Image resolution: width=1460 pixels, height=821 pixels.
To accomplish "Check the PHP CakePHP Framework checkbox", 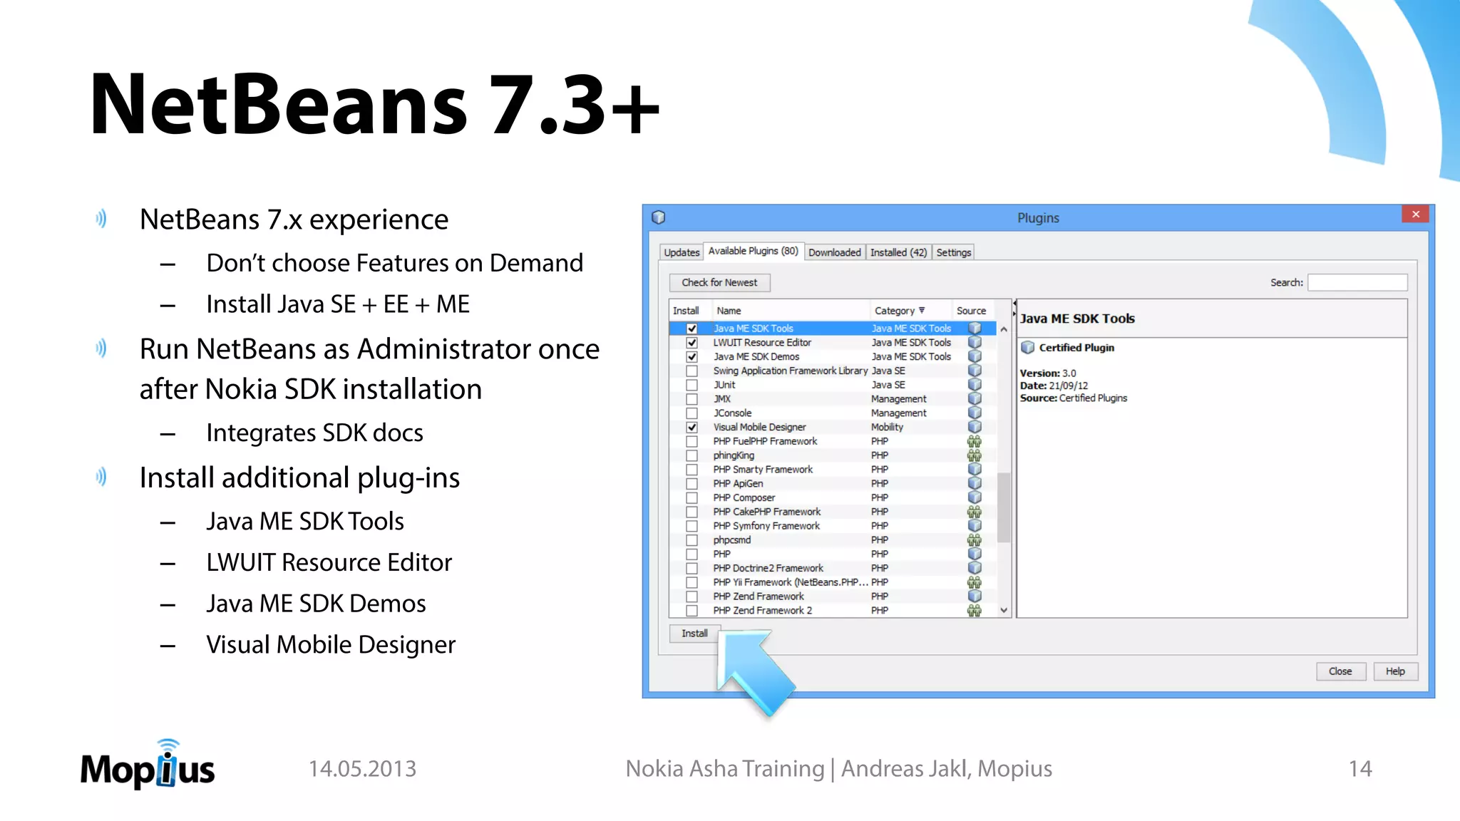I will (x=692, y=512).
